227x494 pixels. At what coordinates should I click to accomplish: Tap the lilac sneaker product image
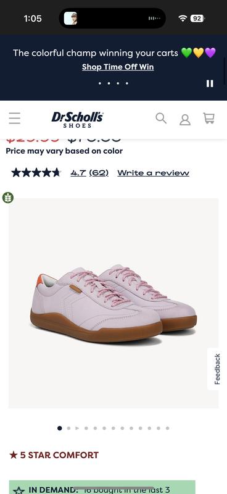(x=113, y=303)
